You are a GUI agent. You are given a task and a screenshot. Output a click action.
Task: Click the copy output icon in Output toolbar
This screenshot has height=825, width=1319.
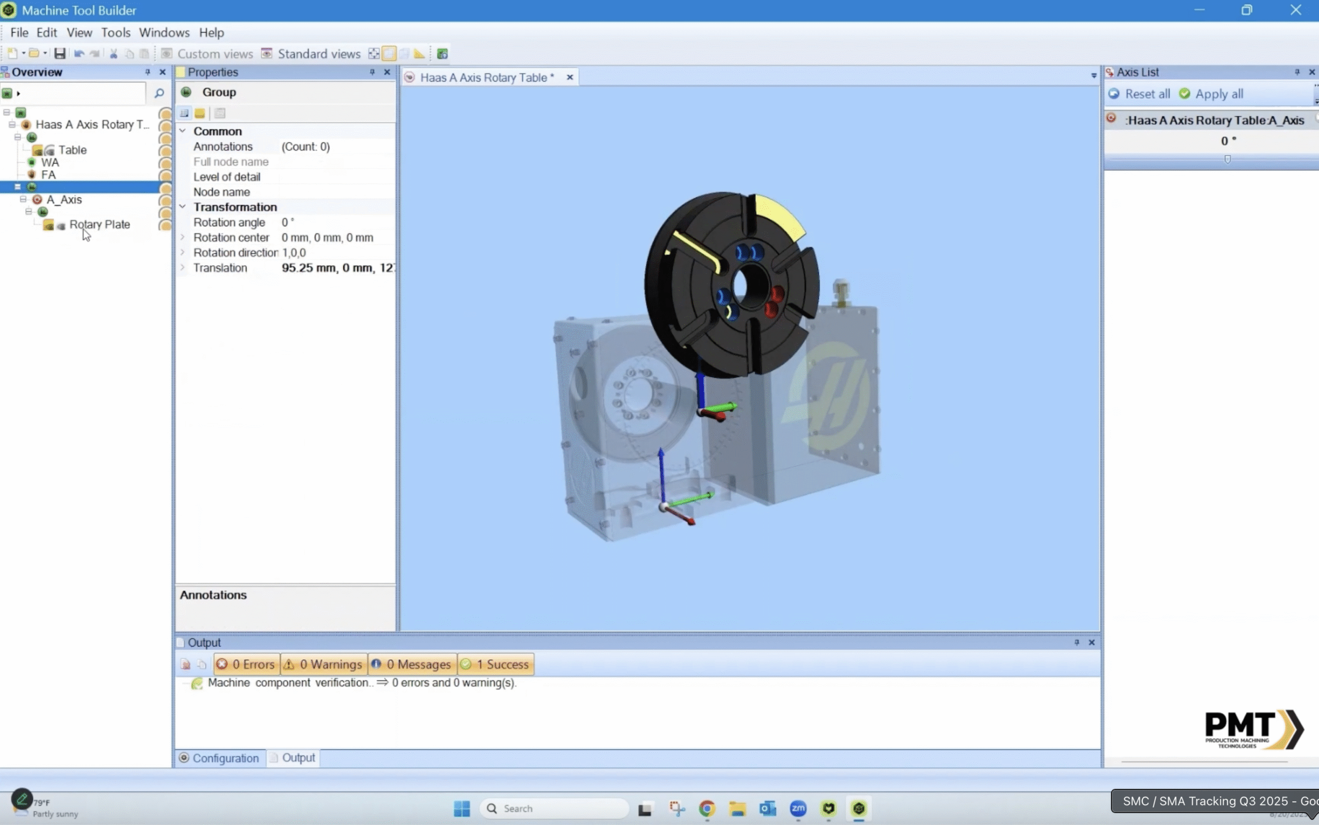pos(201,664)
